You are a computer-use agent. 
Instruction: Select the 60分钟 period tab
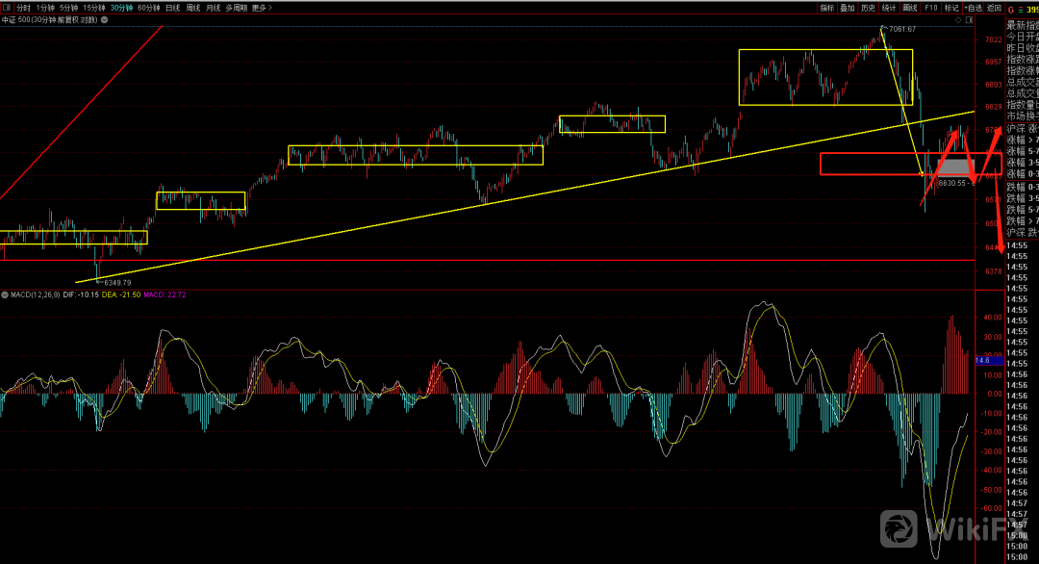pyautogui.click(x=148, y=7)
